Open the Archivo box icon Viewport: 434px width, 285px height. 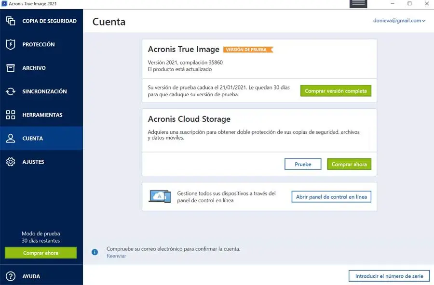pos(11,68)
